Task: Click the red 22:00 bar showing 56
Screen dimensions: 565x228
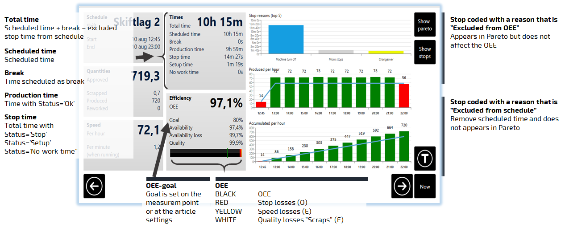Action: click(403, 96)
